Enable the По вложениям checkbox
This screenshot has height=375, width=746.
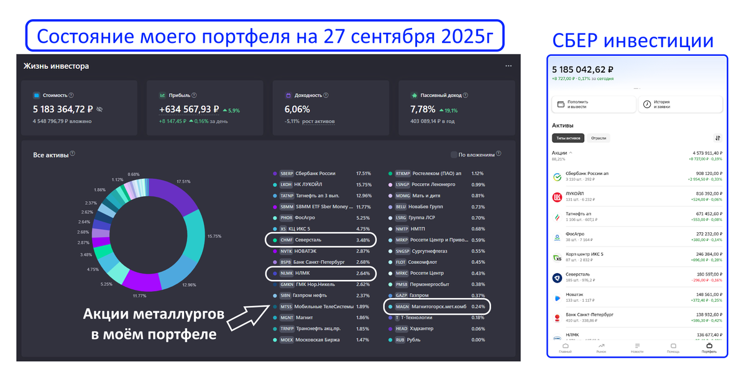click(x=453, y=155)
